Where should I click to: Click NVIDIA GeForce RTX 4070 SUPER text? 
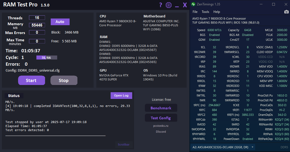pyautogui.click(x=114, y=77)
